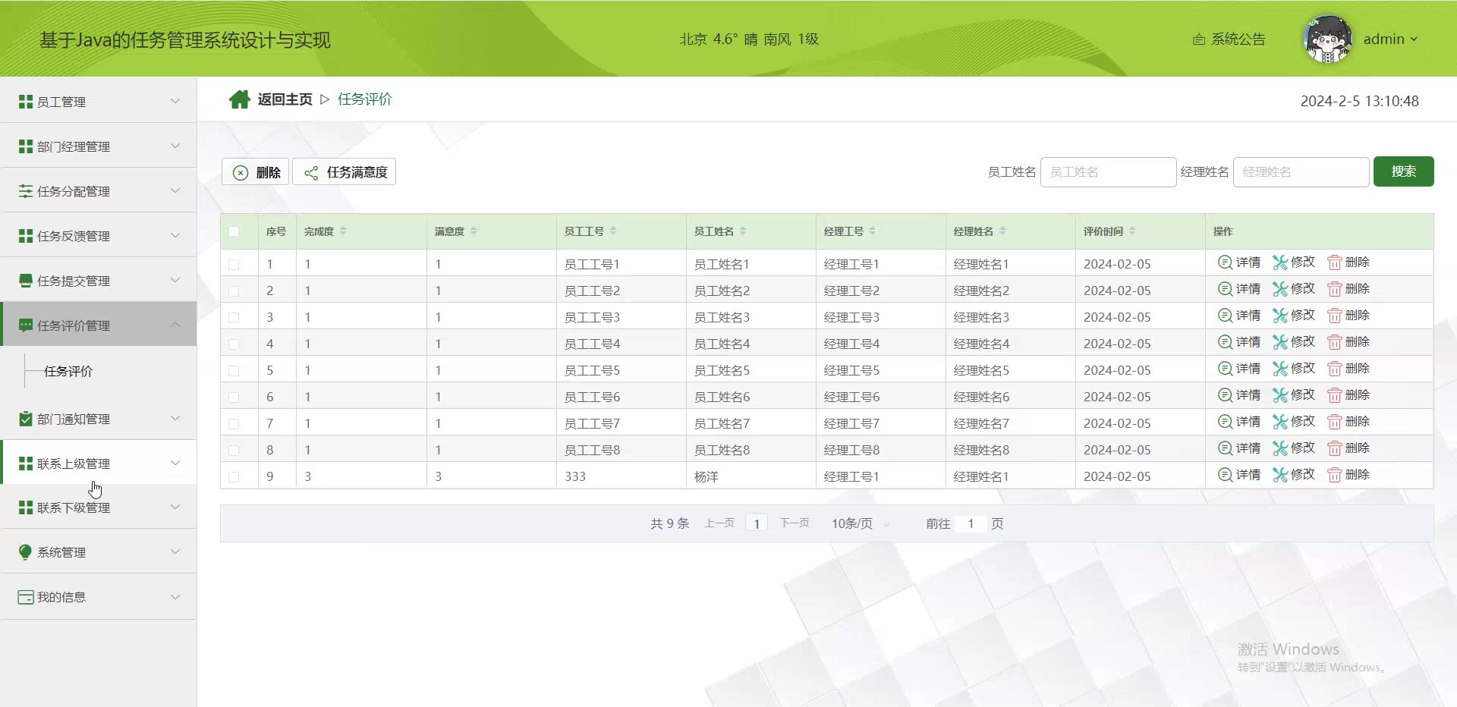Expand 部门经理管理 menu chevron
The width and height of the screenshot is (1457, 707).
point(175,146)
